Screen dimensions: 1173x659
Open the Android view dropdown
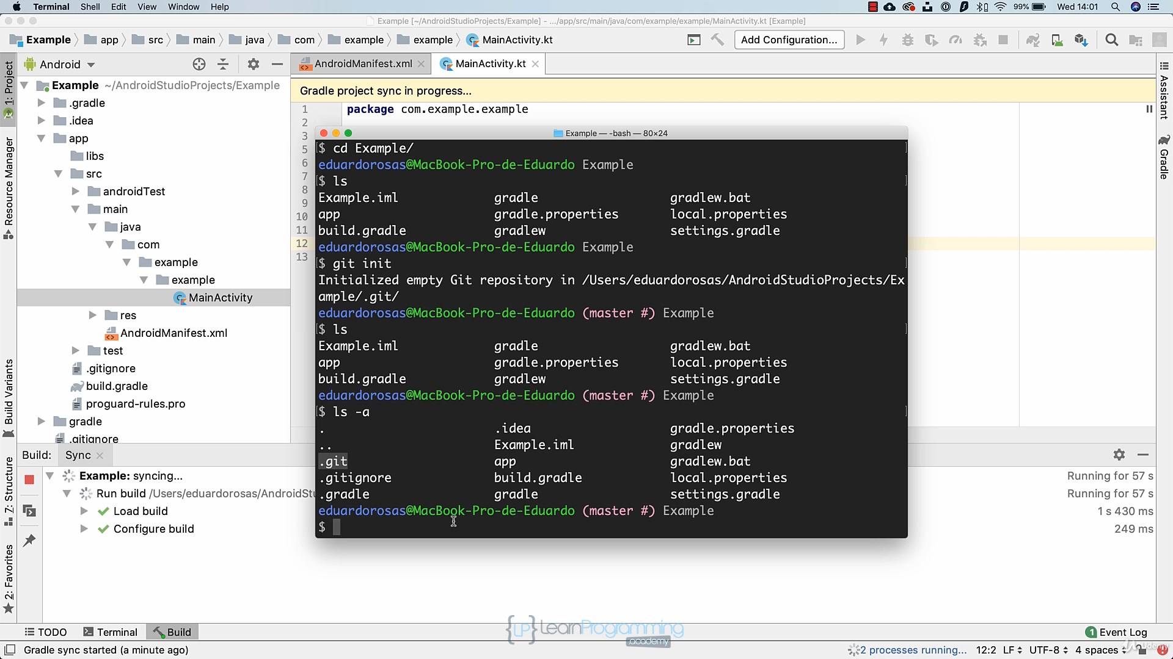60,64
